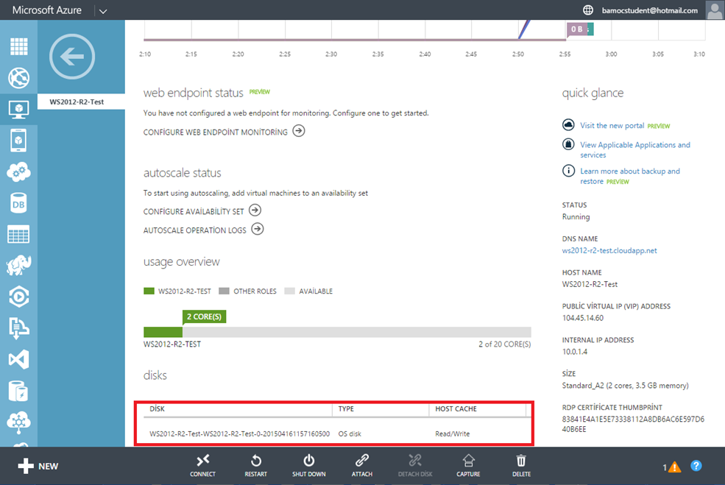Select WS2012-R2-Test in the VM list
Viewport: 725px width, 485px height.
click(81, 102)
